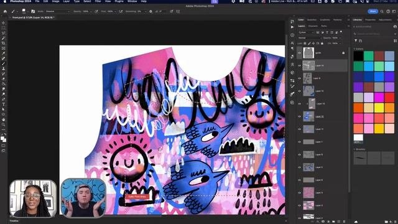Select the Horizontal Type tool

[x=3, y=104]
